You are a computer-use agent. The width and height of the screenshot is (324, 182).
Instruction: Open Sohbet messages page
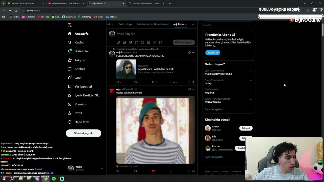coord(76,69)
